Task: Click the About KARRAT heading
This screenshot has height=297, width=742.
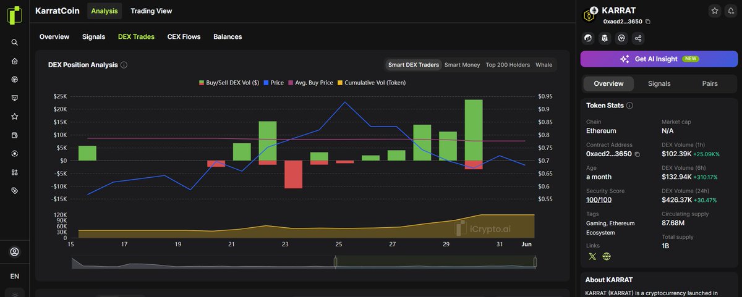Action: pos(609,280)
